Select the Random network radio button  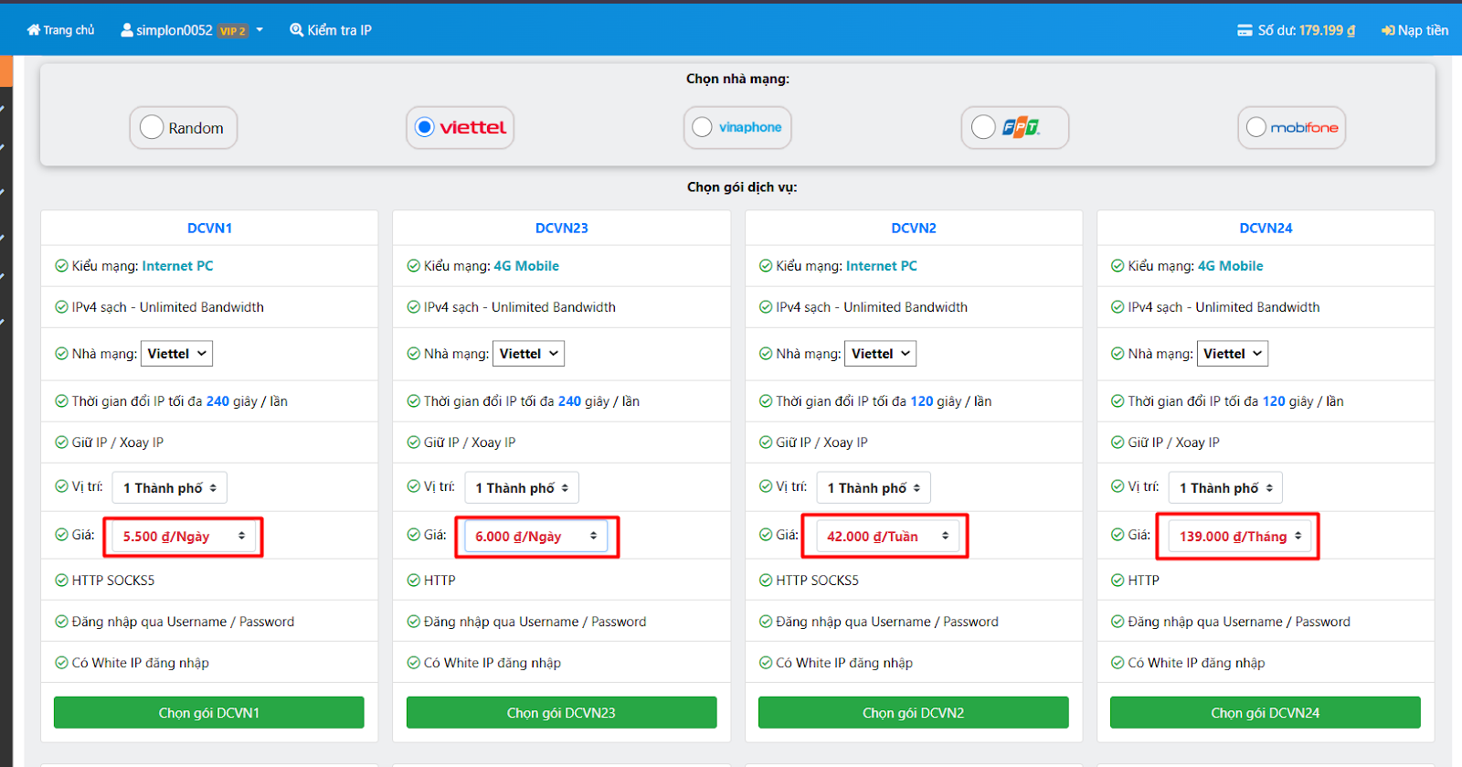pos(152,127)
